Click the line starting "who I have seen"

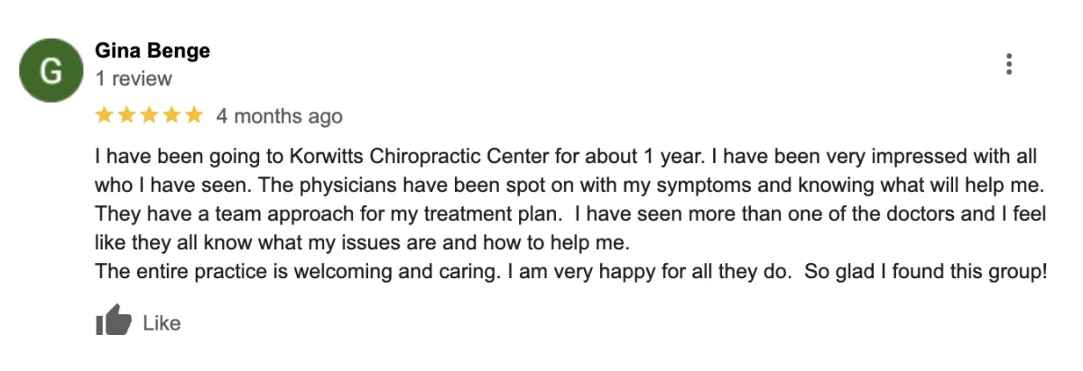tap(569, 185)
